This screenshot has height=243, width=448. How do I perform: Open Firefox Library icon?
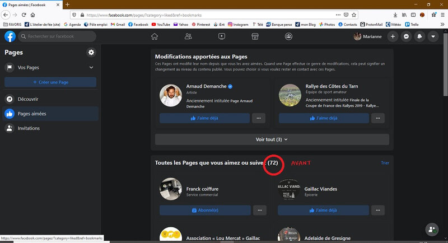pyautogui.click(x=404, y=15)
